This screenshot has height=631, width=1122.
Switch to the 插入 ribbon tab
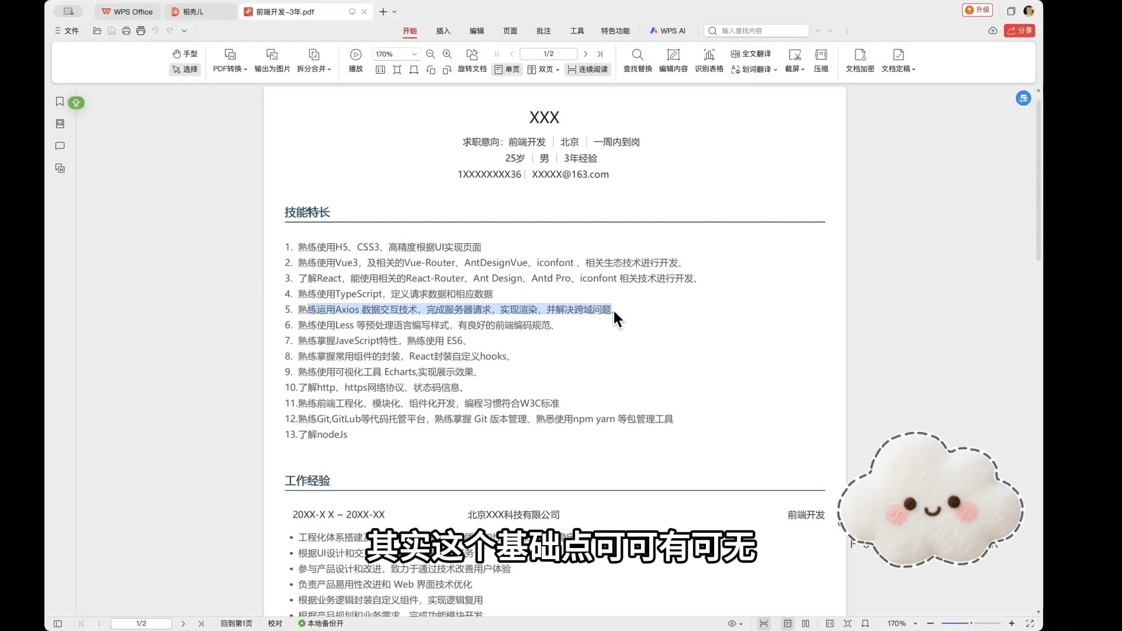444,31
